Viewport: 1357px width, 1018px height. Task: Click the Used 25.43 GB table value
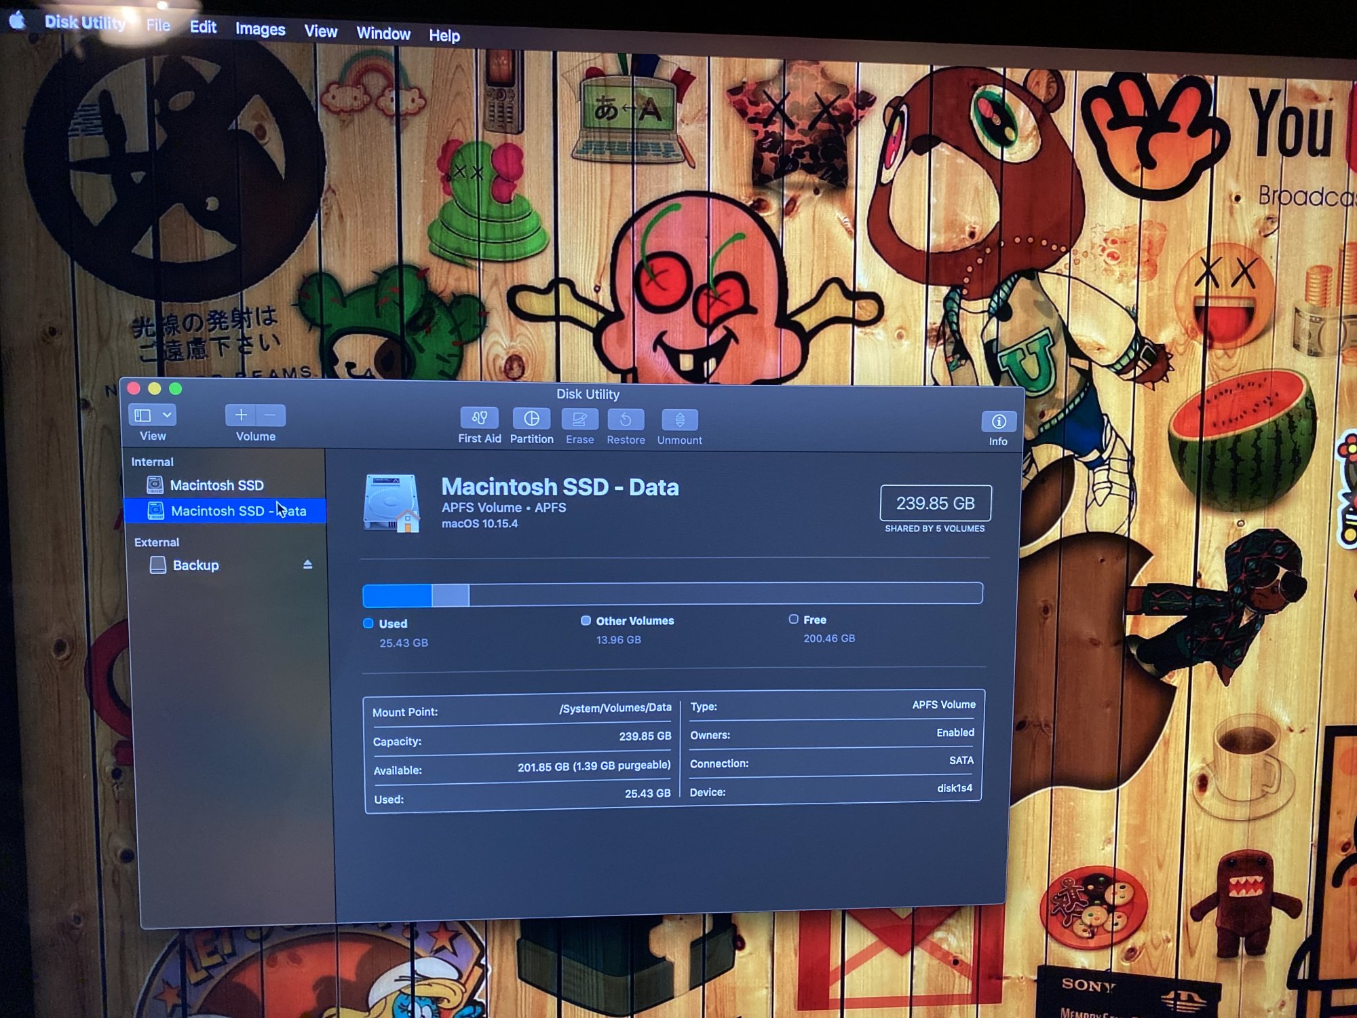648,793
